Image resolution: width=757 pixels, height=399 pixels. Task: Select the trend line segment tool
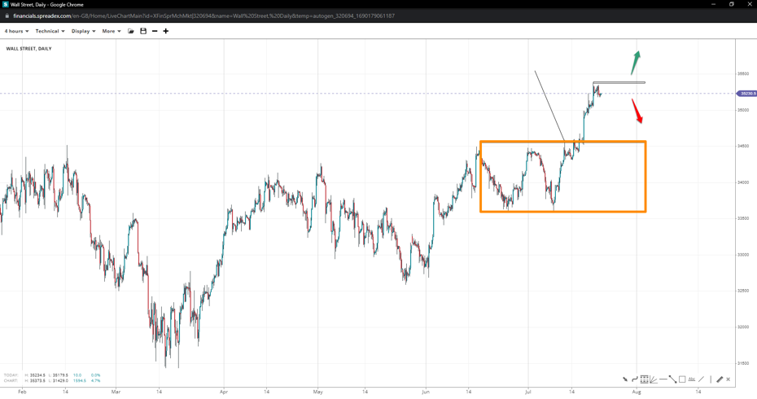[672, 379]
